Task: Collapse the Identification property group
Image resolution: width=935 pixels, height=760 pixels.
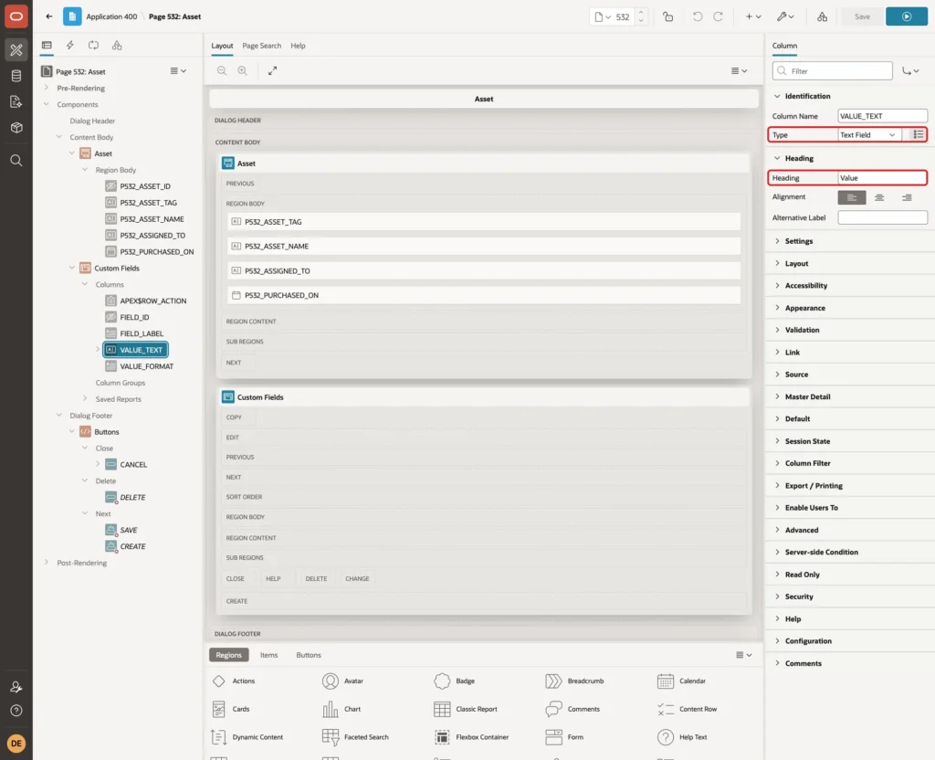Action: click(x=778, y=96)
